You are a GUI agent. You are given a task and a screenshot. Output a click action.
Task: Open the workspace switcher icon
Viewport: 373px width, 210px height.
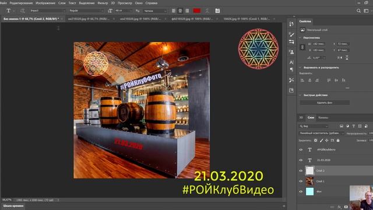pyautogui.click(x=366, y=10)
